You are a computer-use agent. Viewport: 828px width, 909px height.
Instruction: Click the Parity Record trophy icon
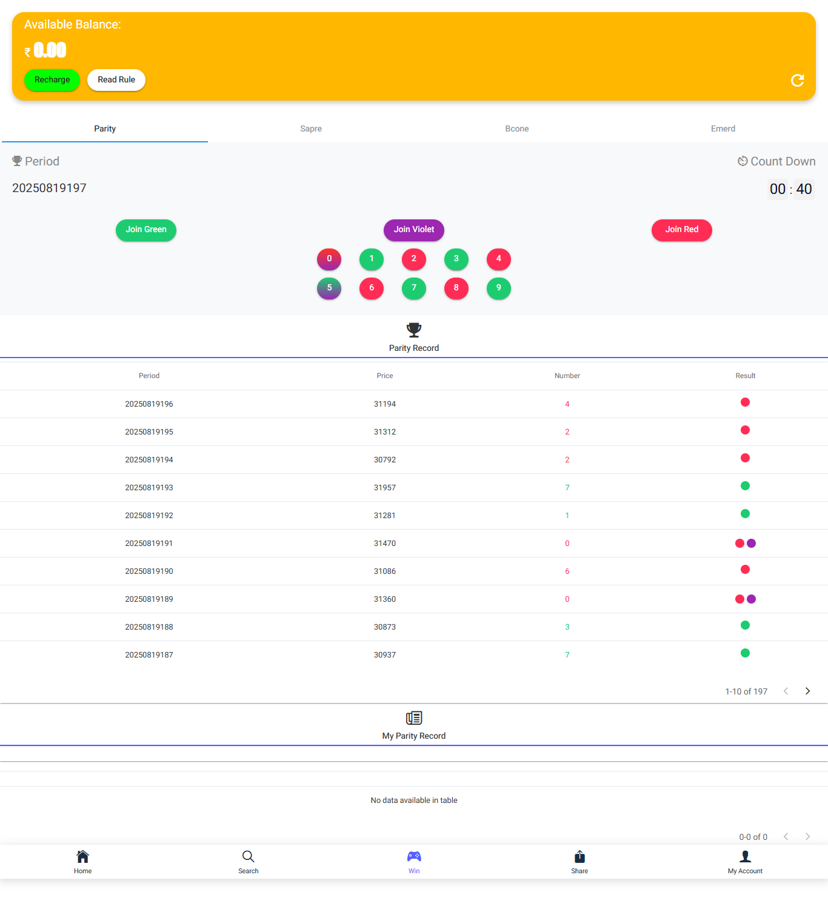coord(414,330)
